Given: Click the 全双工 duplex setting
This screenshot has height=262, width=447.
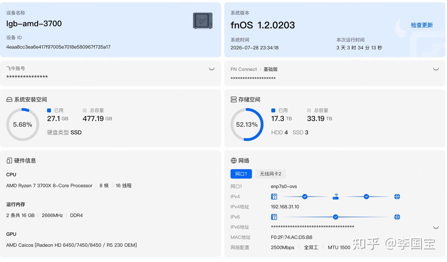Looking at the screenshot, I should tap(311, 248).
